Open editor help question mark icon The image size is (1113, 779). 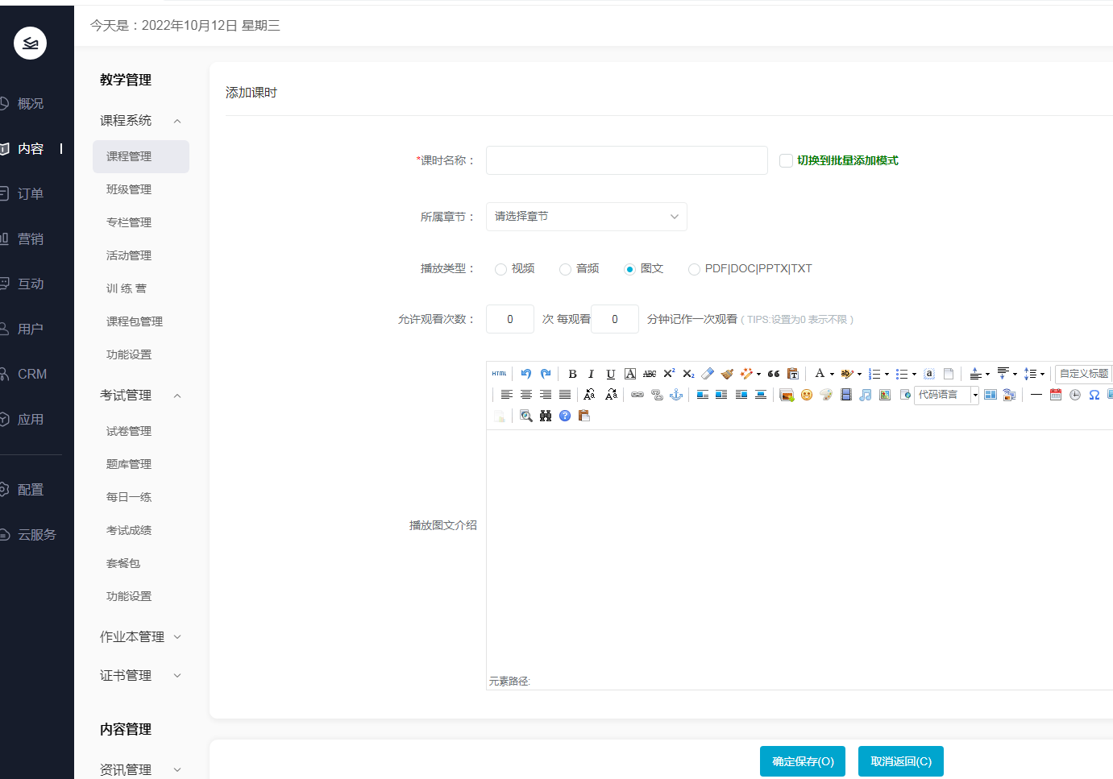(565, 416)
